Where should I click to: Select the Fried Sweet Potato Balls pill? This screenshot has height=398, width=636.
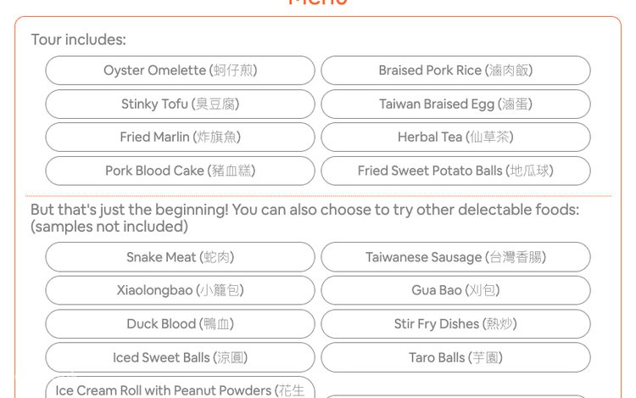coord(455,171)
